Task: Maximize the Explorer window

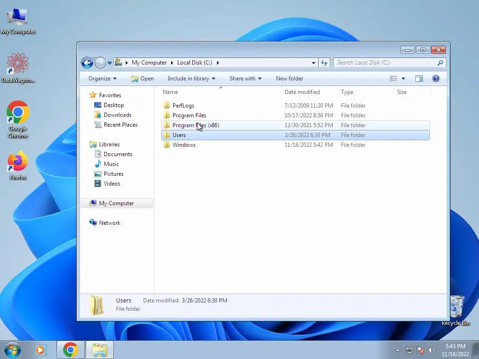Action: 423,50
